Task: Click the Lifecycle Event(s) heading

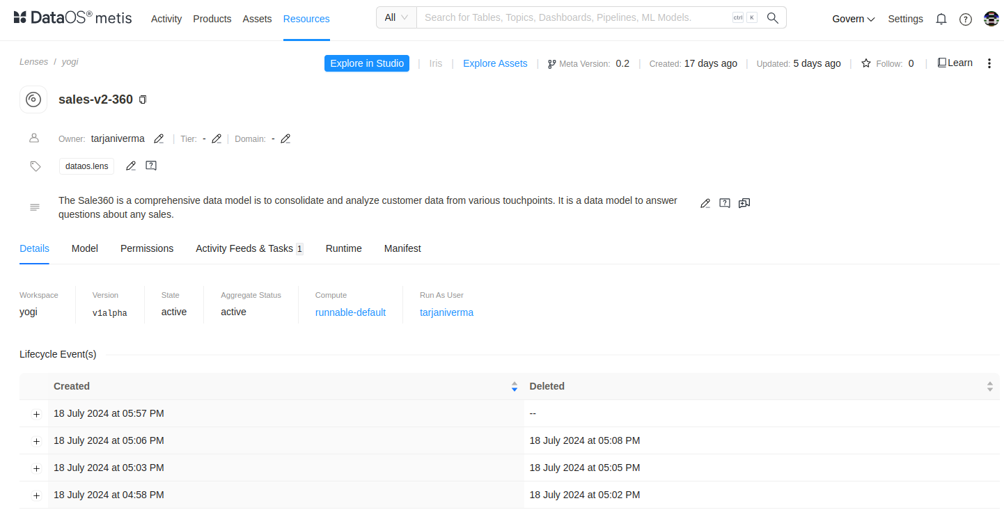Action: tap(58, 354)
